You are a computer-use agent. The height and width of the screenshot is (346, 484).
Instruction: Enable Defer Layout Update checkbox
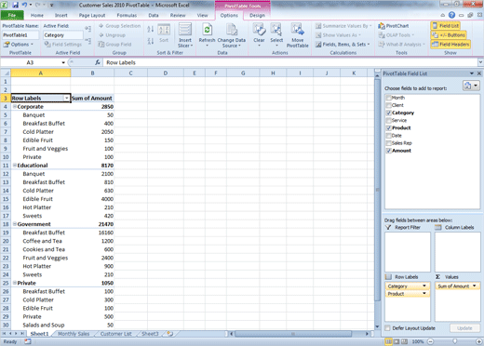(387, 328)
